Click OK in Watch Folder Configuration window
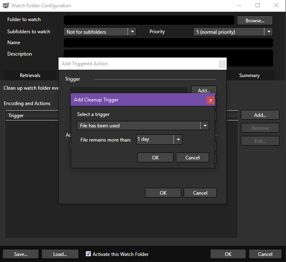The image size is (286, 262). tap(228, 254)
